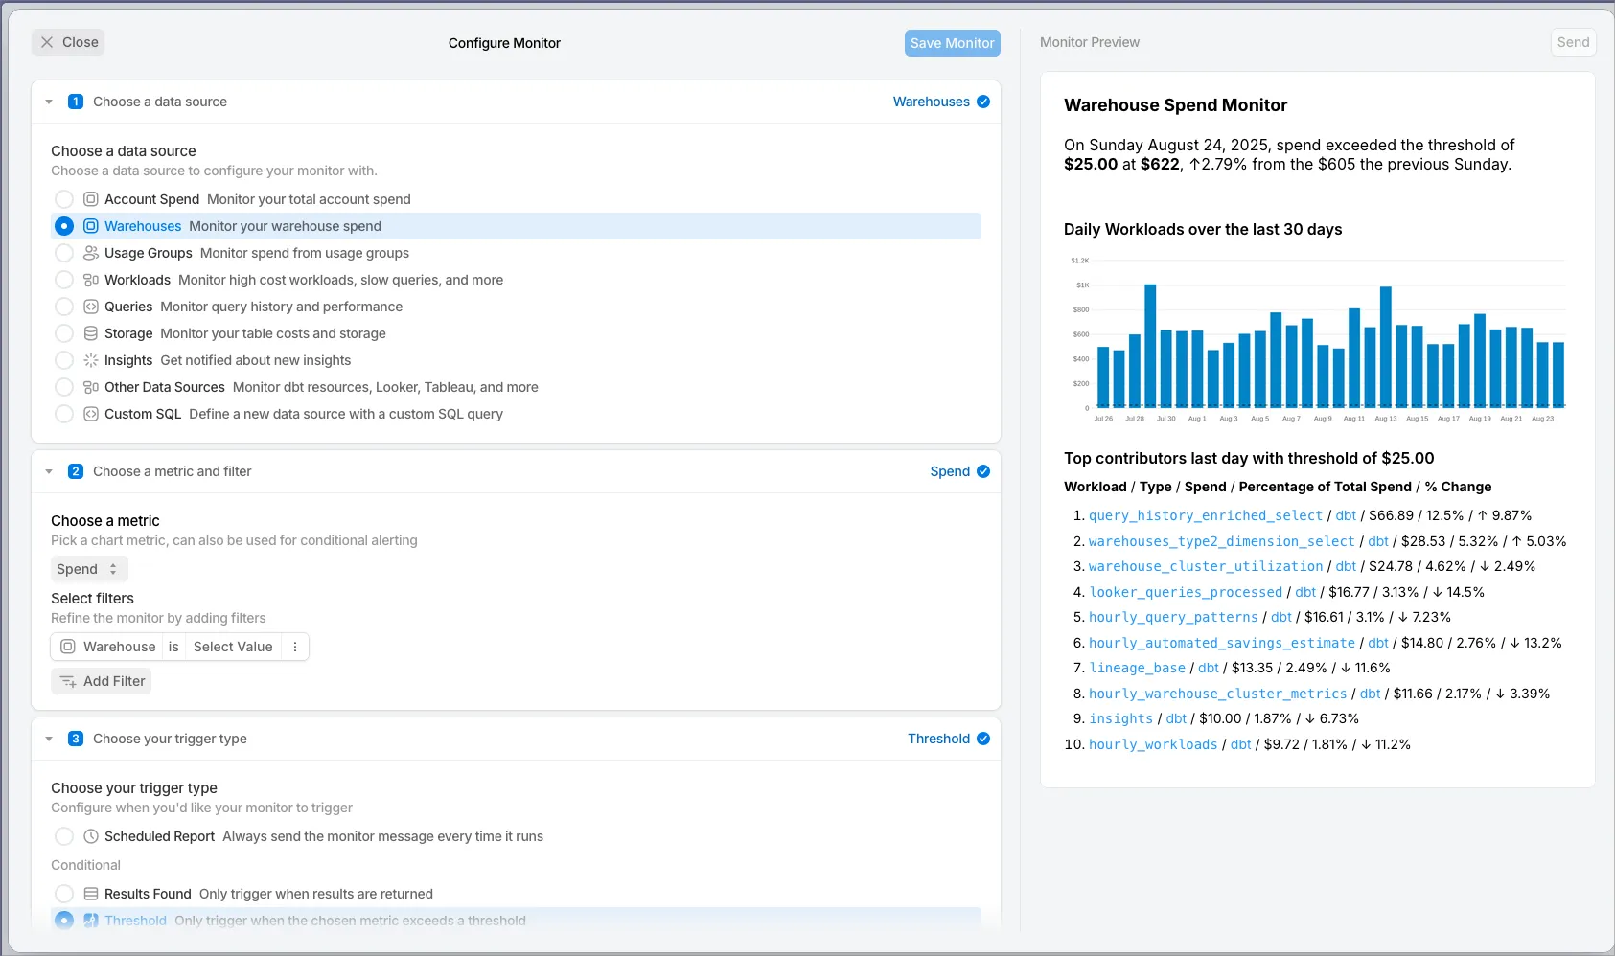The width and height of the screenshot is (1615, 956).
Task: Click the Warehouse filter field icon
Action: tap(68, 647)
